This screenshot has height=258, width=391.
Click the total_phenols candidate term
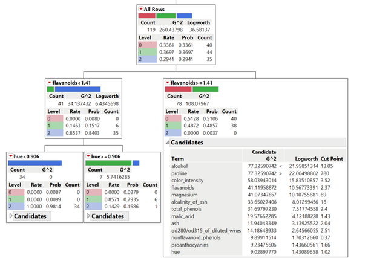[x=186, y=209]
